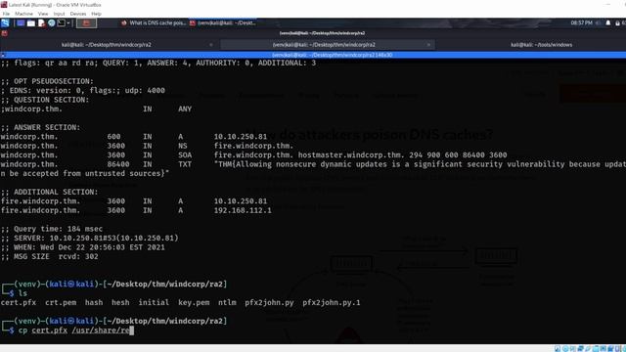The width and height of the screenshot is (626, 352).
Task: Switch to first kali@kali windcorp/ra2 tab
Action: 107,45
